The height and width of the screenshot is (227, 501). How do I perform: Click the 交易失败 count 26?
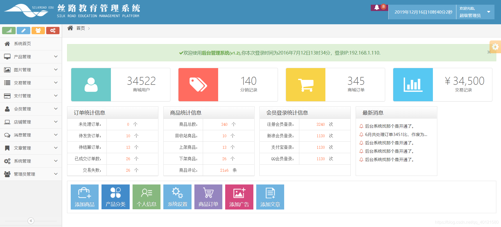pos(128,170)
